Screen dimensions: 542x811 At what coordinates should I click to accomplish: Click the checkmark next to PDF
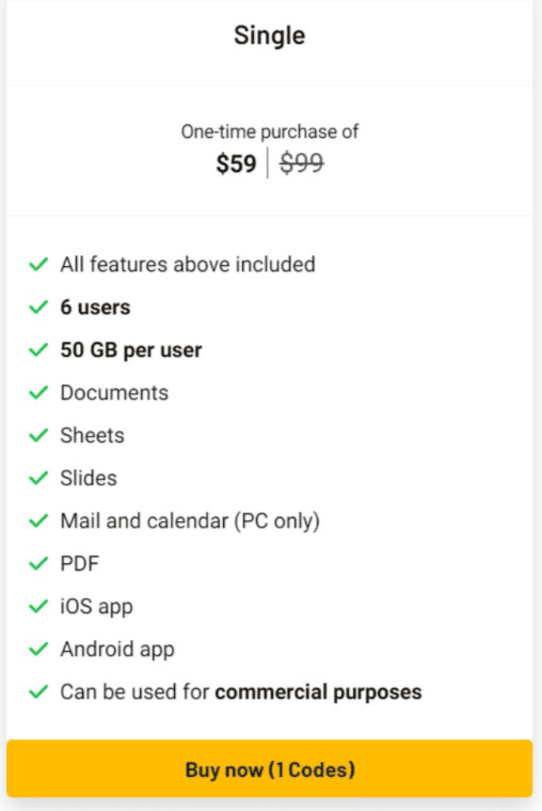point(38,564)
